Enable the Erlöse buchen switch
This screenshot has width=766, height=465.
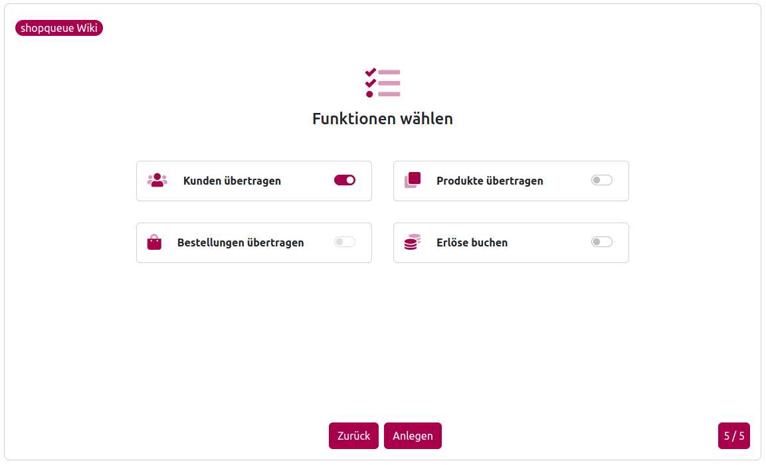pyautogui.click(x=602, y=242)
